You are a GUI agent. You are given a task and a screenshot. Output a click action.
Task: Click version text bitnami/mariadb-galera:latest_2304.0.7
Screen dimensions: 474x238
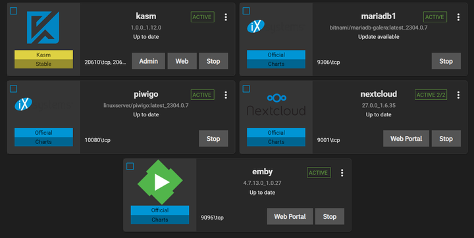tap(379, 28)
